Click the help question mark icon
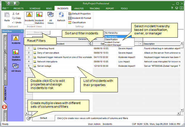 tap(172, 8)
